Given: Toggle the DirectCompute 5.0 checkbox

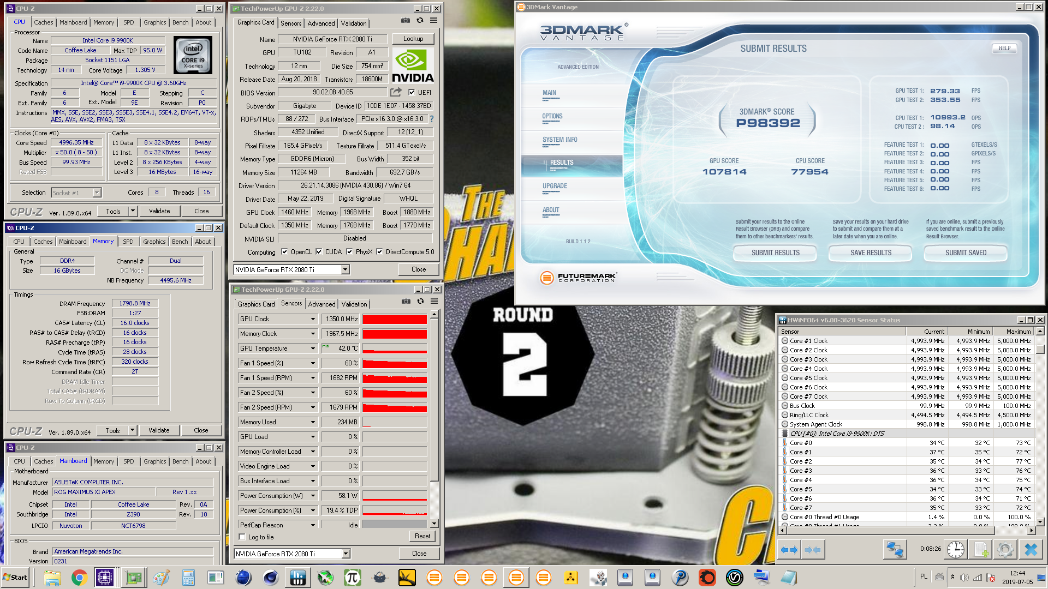Looking at the screenshot, I should tap(379, 251).
